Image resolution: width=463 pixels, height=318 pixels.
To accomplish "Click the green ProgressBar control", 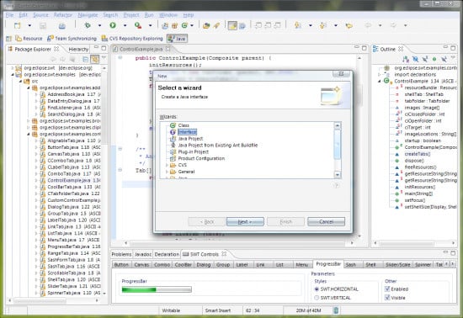I will click(157, 289).
